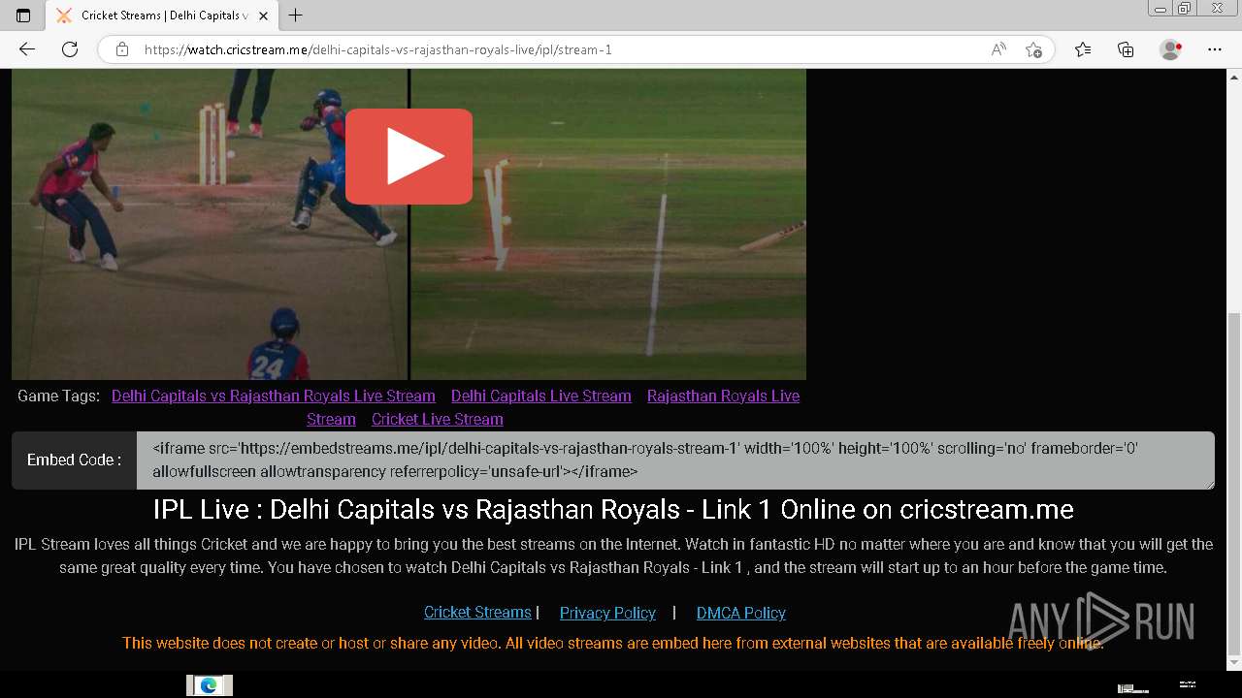Play the cricket stream video

[409, 156]
